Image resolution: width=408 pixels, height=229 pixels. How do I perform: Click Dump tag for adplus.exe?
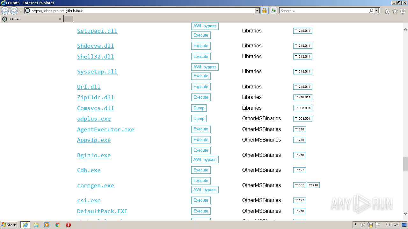[x=199, y=119]
